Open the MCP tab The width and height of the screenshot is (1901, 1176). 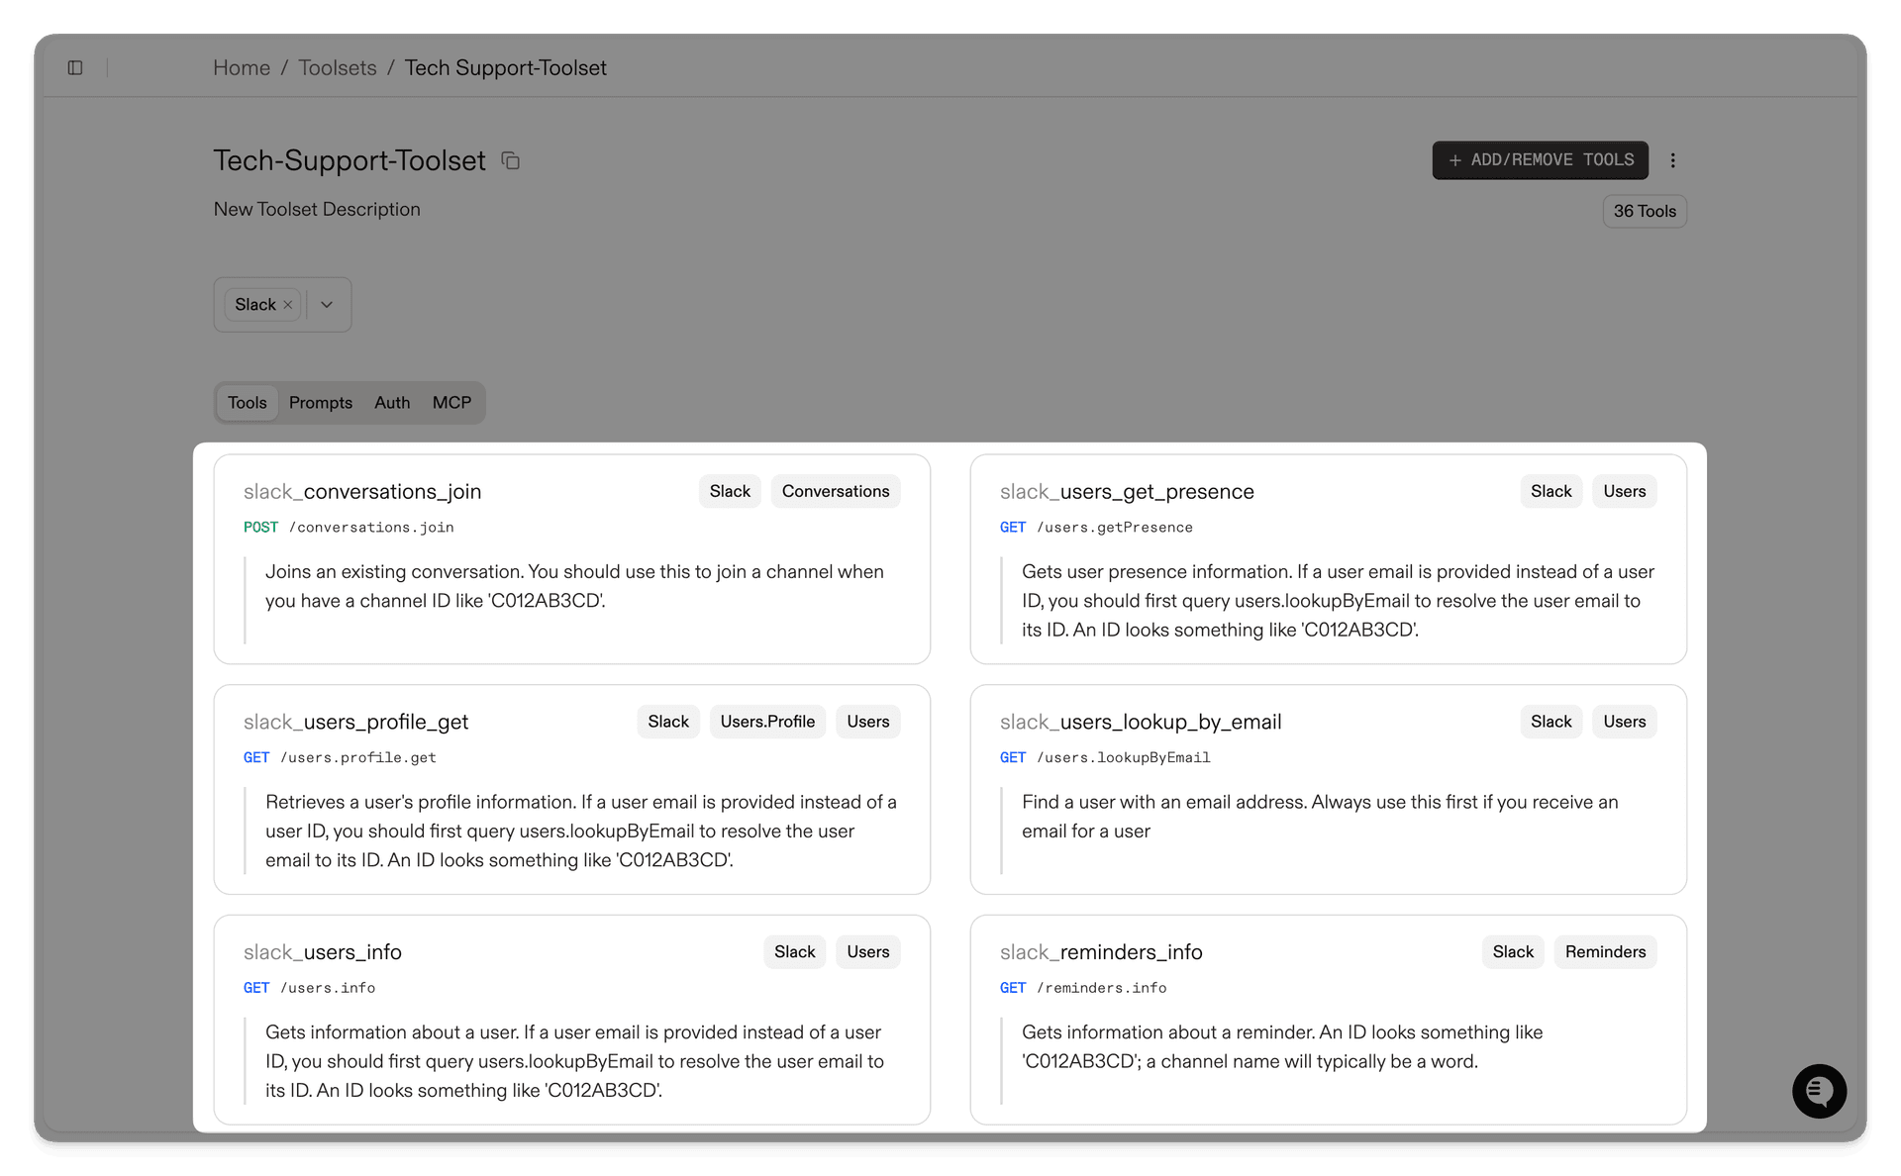451,403
